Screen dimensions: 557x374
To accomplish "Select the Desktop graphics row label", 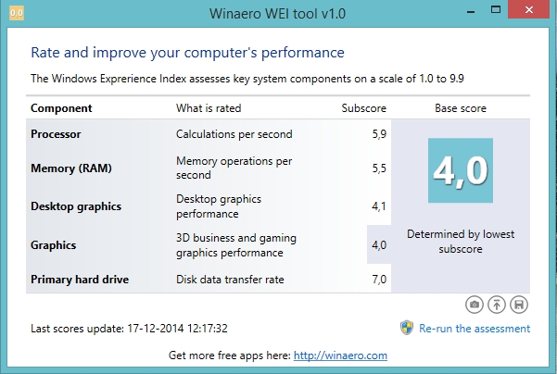I will pyautogui.click(x=76, y=206).
